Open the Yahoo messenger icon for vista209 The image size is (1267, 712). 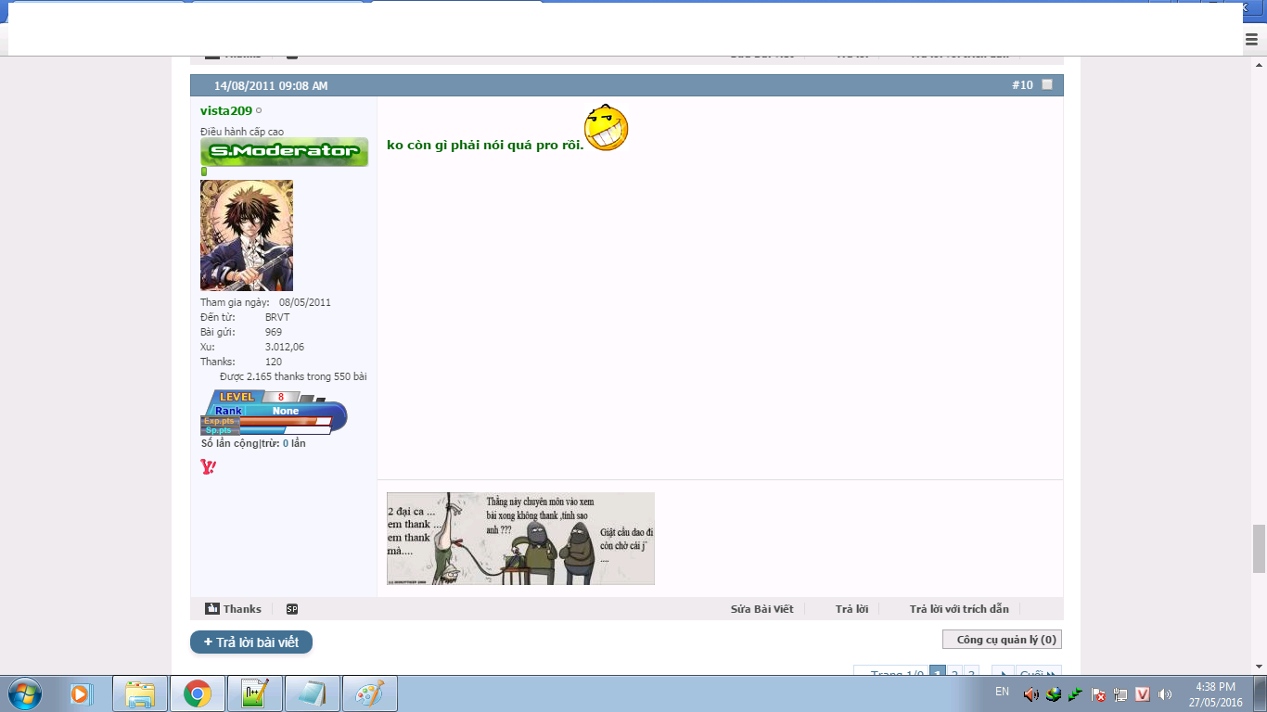point(208,467)
